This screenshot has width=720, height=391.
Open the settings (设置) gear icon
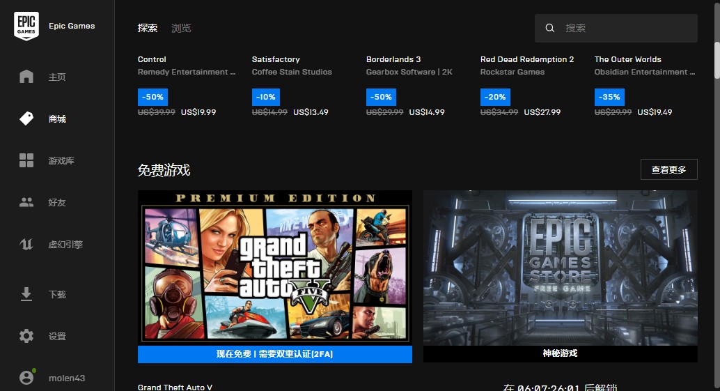[x=26, y=336]
